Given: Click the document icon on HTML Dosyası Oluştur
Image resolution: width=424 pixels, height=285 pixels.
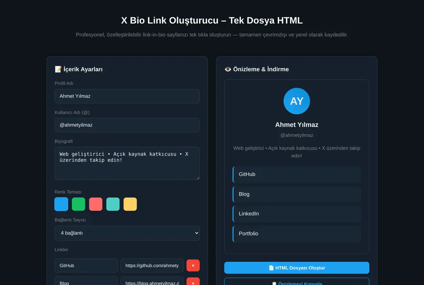Looking at the screenshot, I should tap(271, 268).
